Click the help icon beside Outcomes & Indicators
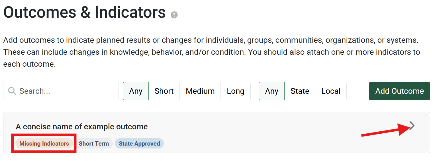This screenshot has width=437, height=161. point(174,15)
